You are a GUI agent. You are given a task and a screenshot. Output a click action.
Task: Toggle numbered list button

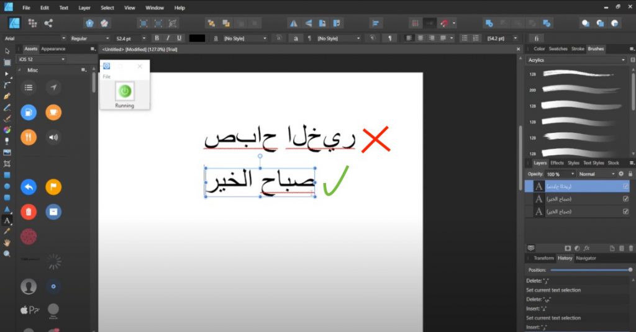coord(476,38)
